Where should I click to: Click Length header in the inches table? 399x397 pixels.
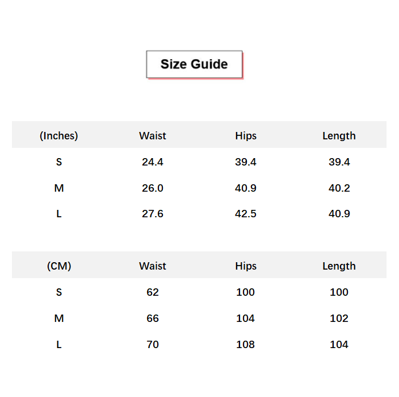339,135
